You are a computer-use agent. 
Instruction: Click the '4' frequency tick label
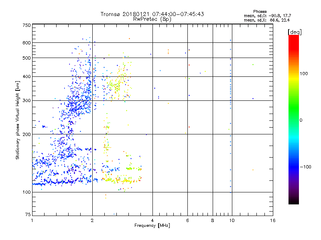152,220
